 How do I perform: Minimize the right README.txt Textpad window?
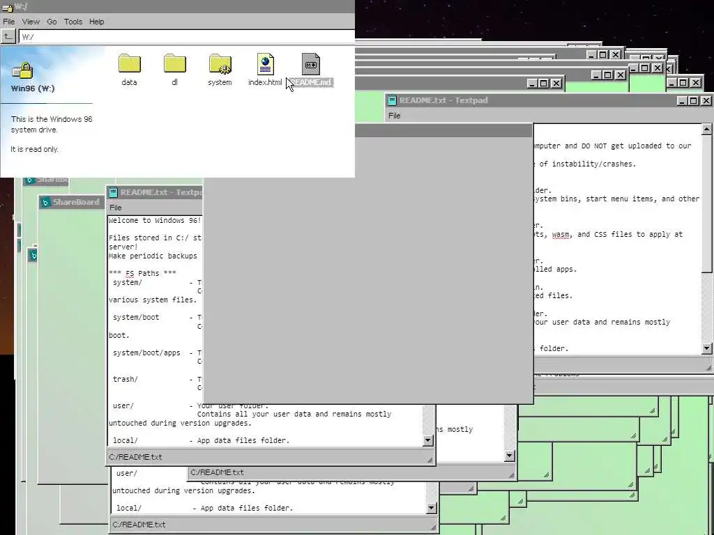coord(682,101)
